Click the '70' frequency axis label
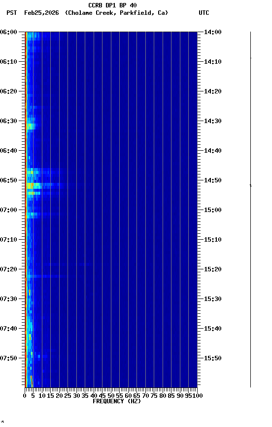Image resolution: width=272 pixels, height=427 pixels. point(145,396)
